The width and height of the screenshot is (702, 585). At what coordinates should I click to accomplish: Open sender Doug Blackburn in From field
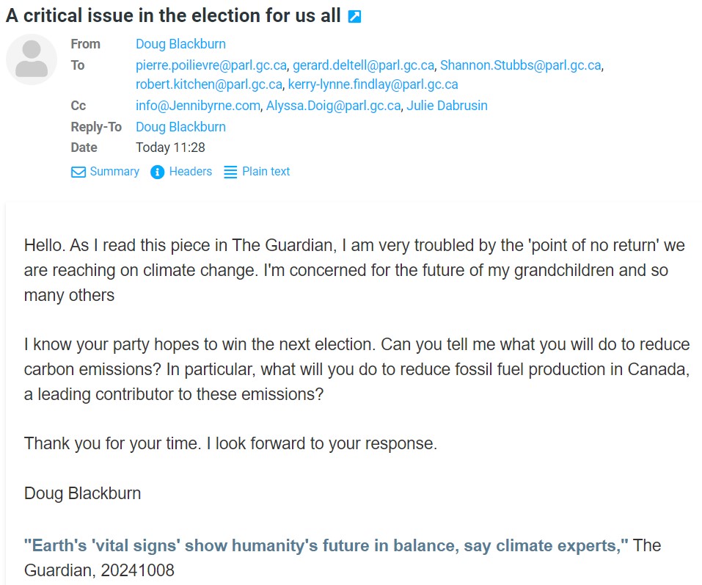point(180,44)
